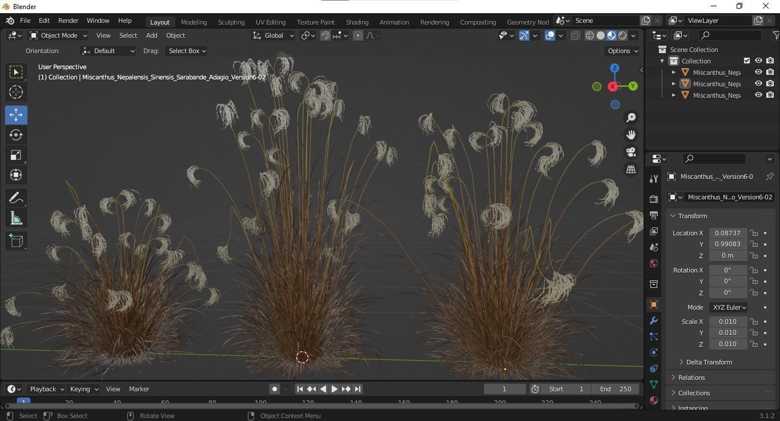Pick the Scale tool
This screenshot has height=421, width=780.
[x=16, y=155]
